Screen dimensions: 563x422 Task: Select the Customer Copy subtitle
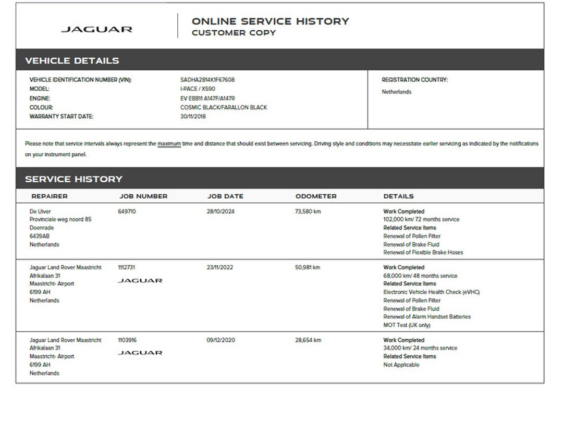pos(234,33)
